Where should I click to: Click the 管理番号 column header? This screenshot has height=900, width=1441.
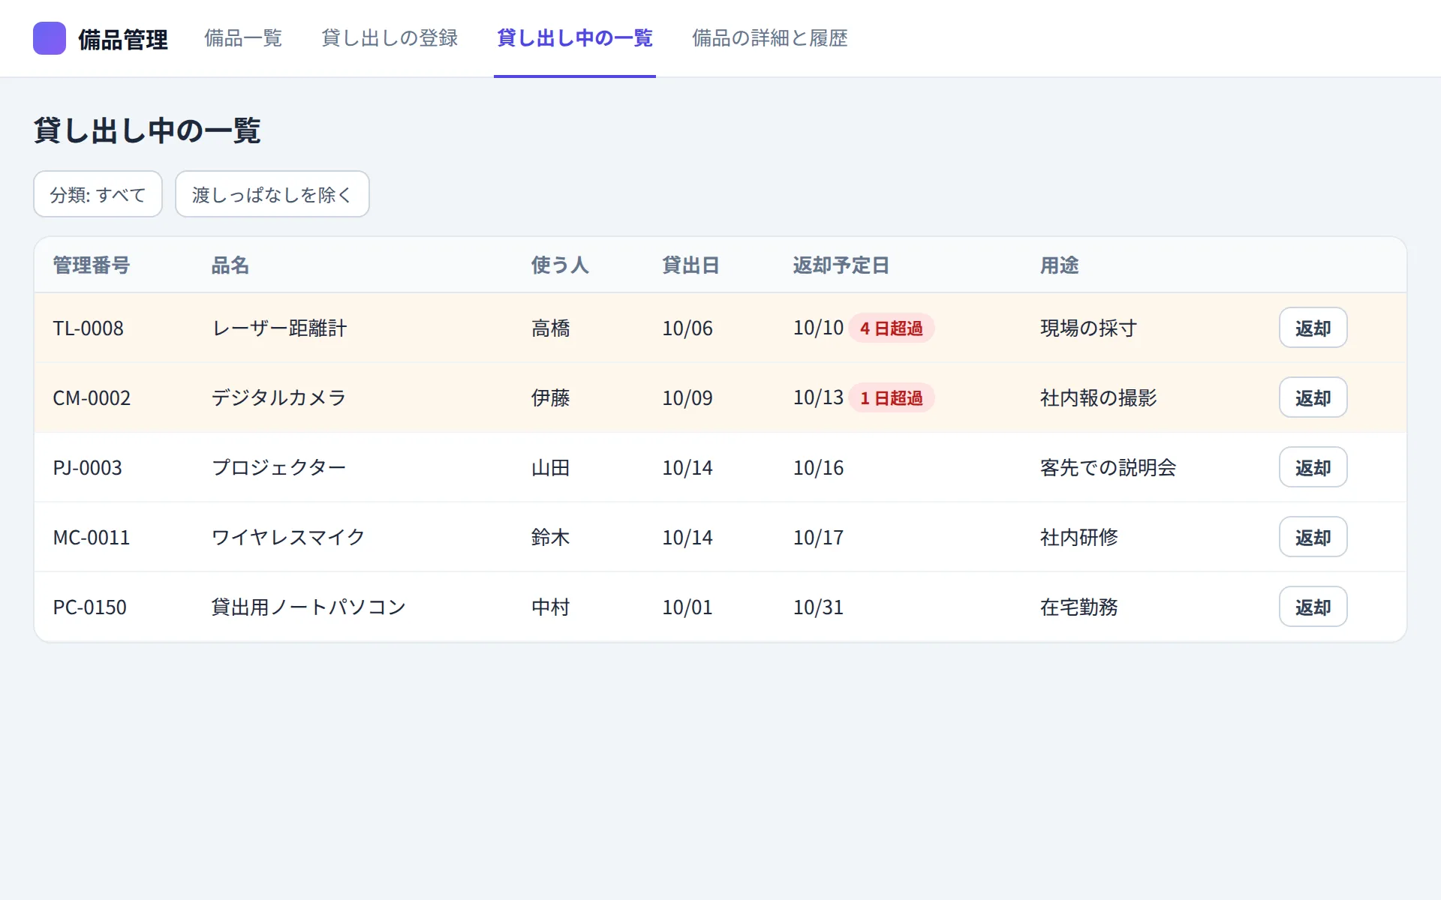[92, 265]
